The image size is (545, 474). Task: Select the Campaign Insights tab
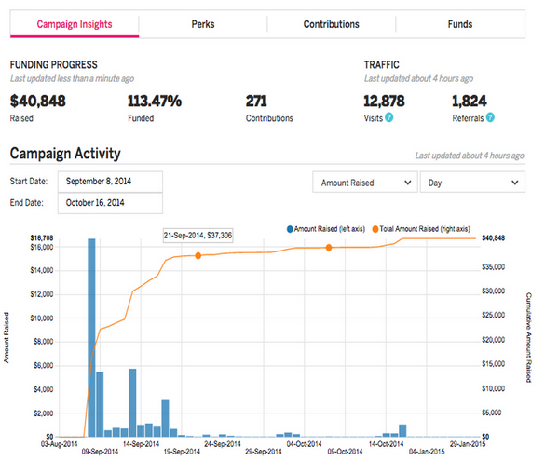coord(75,24)
